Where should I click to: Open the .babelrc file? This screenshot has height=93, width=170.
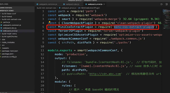[5, 48]
